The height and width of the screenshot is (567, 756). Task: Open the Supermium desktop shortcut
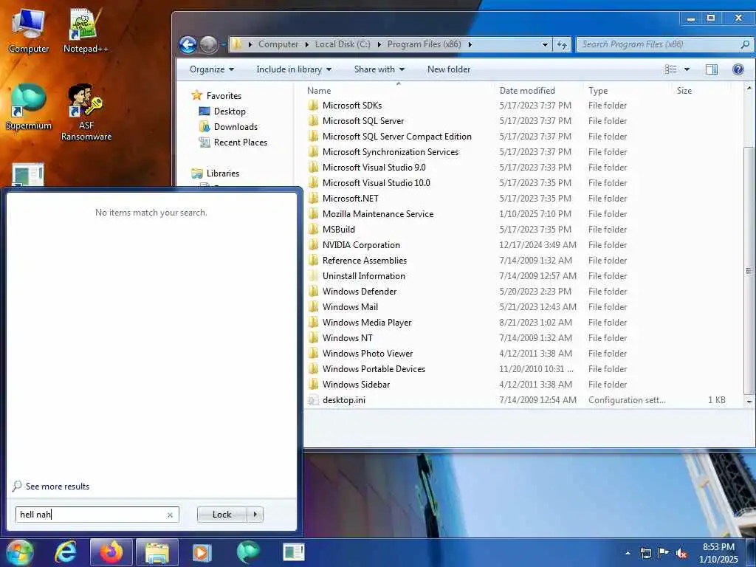click(x=29, y=107)
